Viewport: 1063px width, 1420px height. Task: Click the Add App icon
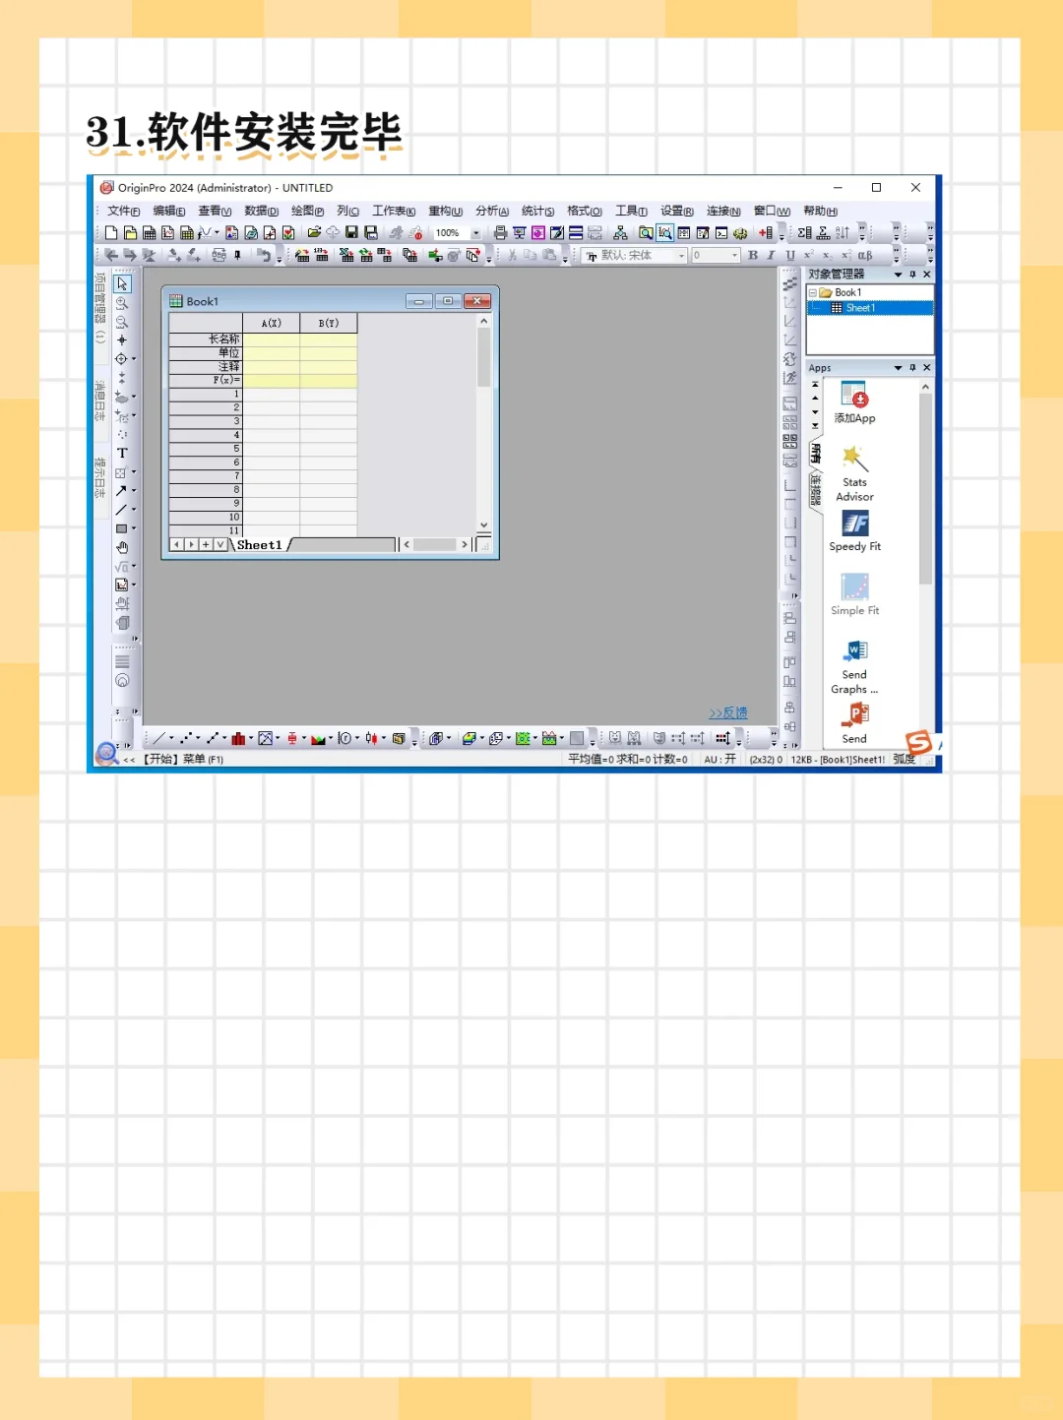[854, 402]
